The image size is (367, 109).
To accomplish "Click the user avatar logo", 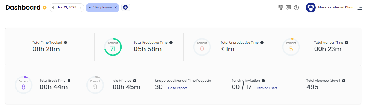I will point(311,8).
